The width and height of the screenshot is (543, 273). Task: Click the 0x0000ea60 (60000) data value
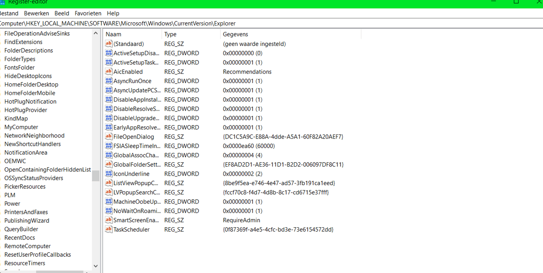click(249, 146)
